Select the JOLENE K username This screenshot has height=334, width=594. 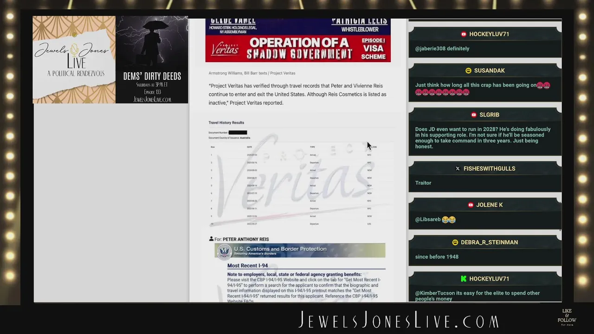coord(489,205)
